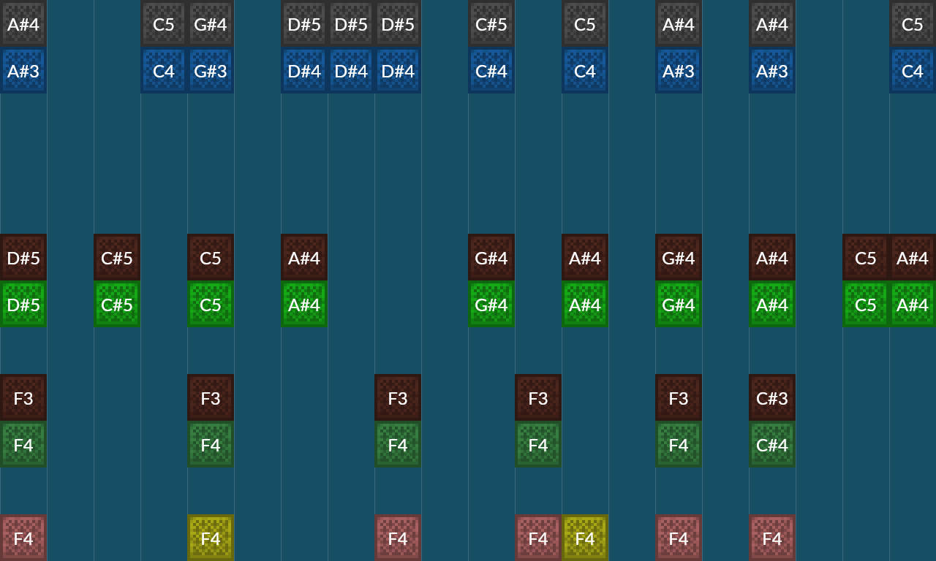Click the yellow F4 below the dark green F4

[211, 538]
